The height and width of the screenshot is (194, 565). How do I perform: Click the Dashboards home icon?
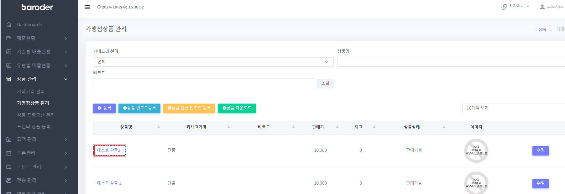point(9,25)
